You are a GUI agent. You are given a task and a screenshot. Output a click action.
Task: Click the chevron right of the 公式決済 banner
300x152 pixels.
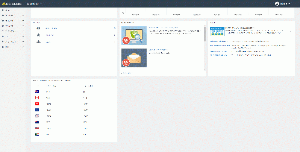coord(291,31)
